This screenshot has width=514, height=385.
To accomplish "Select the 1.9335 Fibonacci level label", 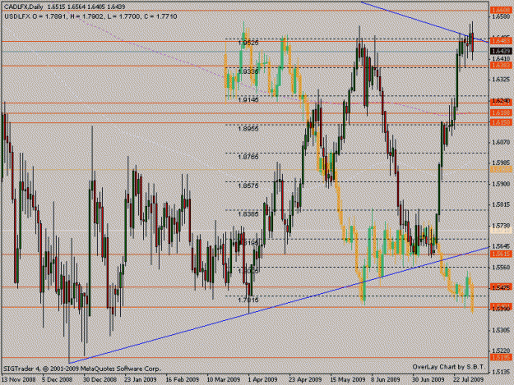I will [248, 71].
